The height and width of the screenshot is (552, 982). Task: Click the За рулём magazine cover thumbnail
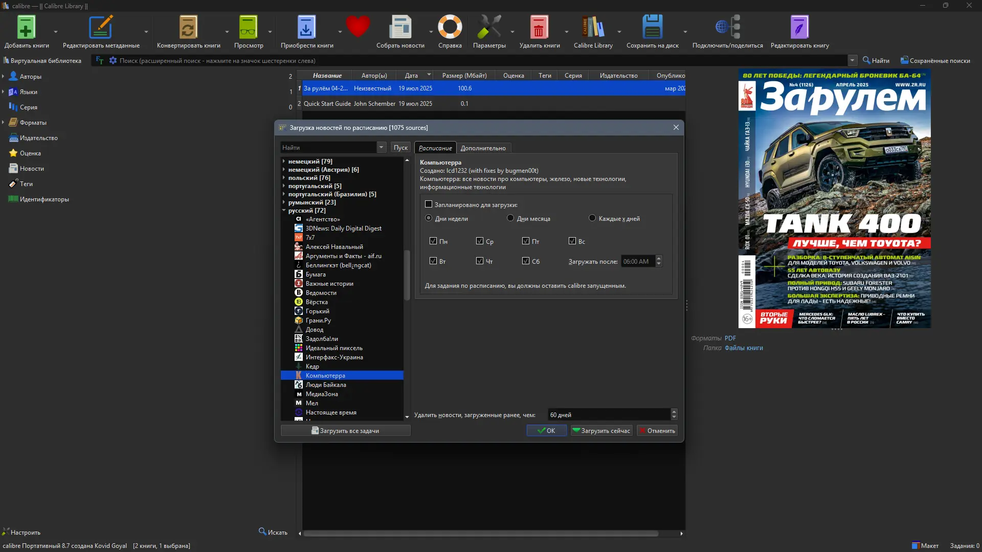(x=834, y=199)
